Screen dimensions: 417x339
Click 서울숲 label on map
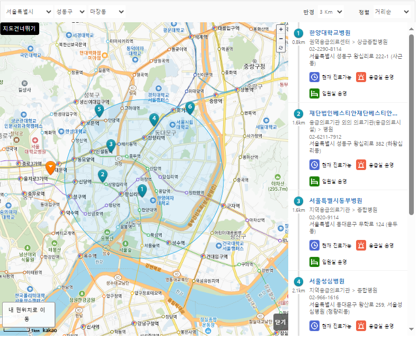pyautogui.click(x=125, y=250)
